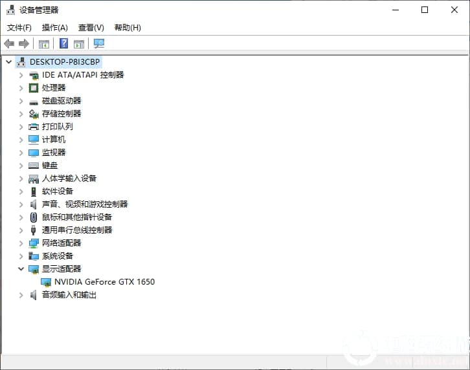Open the 帮助(H) menu

128,28
